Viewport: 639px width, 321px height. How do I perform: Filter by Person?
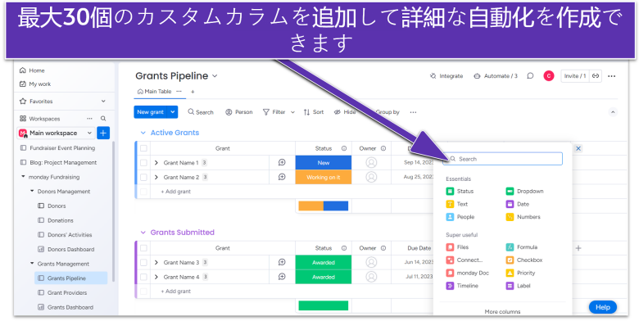[x=239, y=112]
